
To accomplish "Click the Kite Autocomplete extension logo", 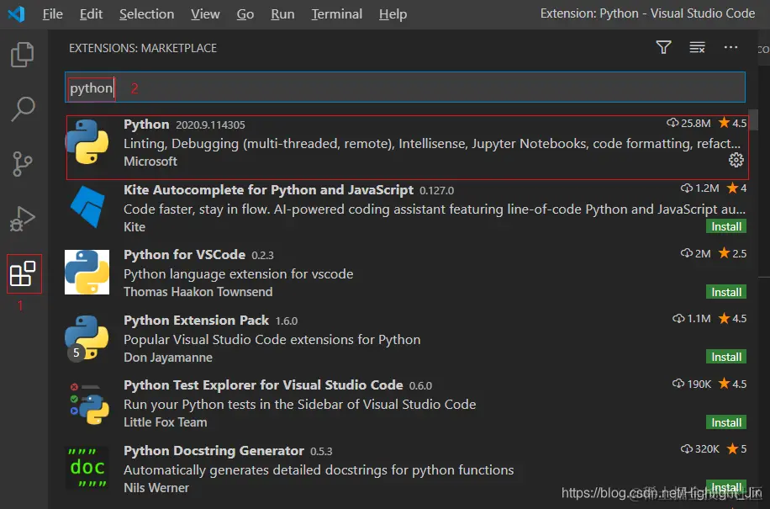I will pos(87,206).
